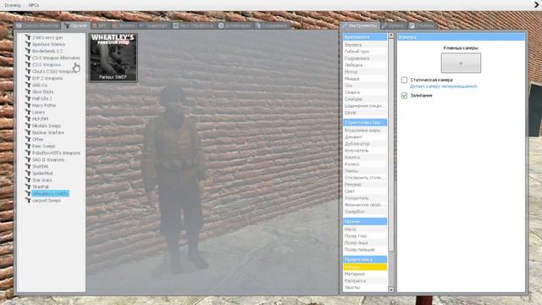Select the Раскраска tool

(365, 280)
